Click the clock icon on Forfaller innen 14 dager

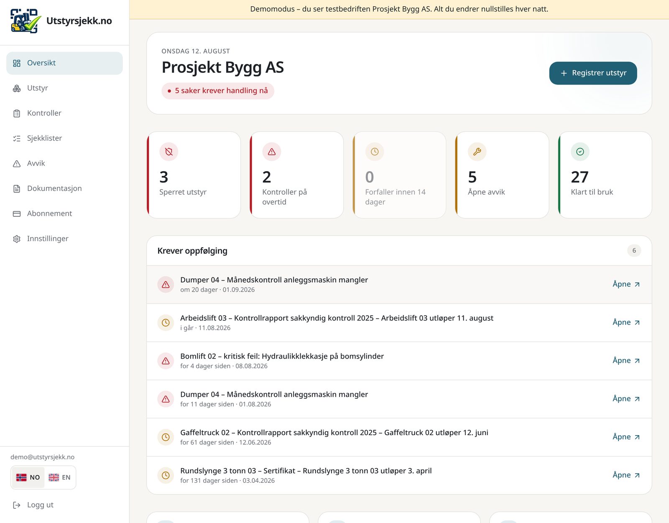coord(375,152)
